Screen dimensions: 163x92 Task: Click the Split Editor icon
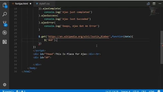tap(154, 4)
